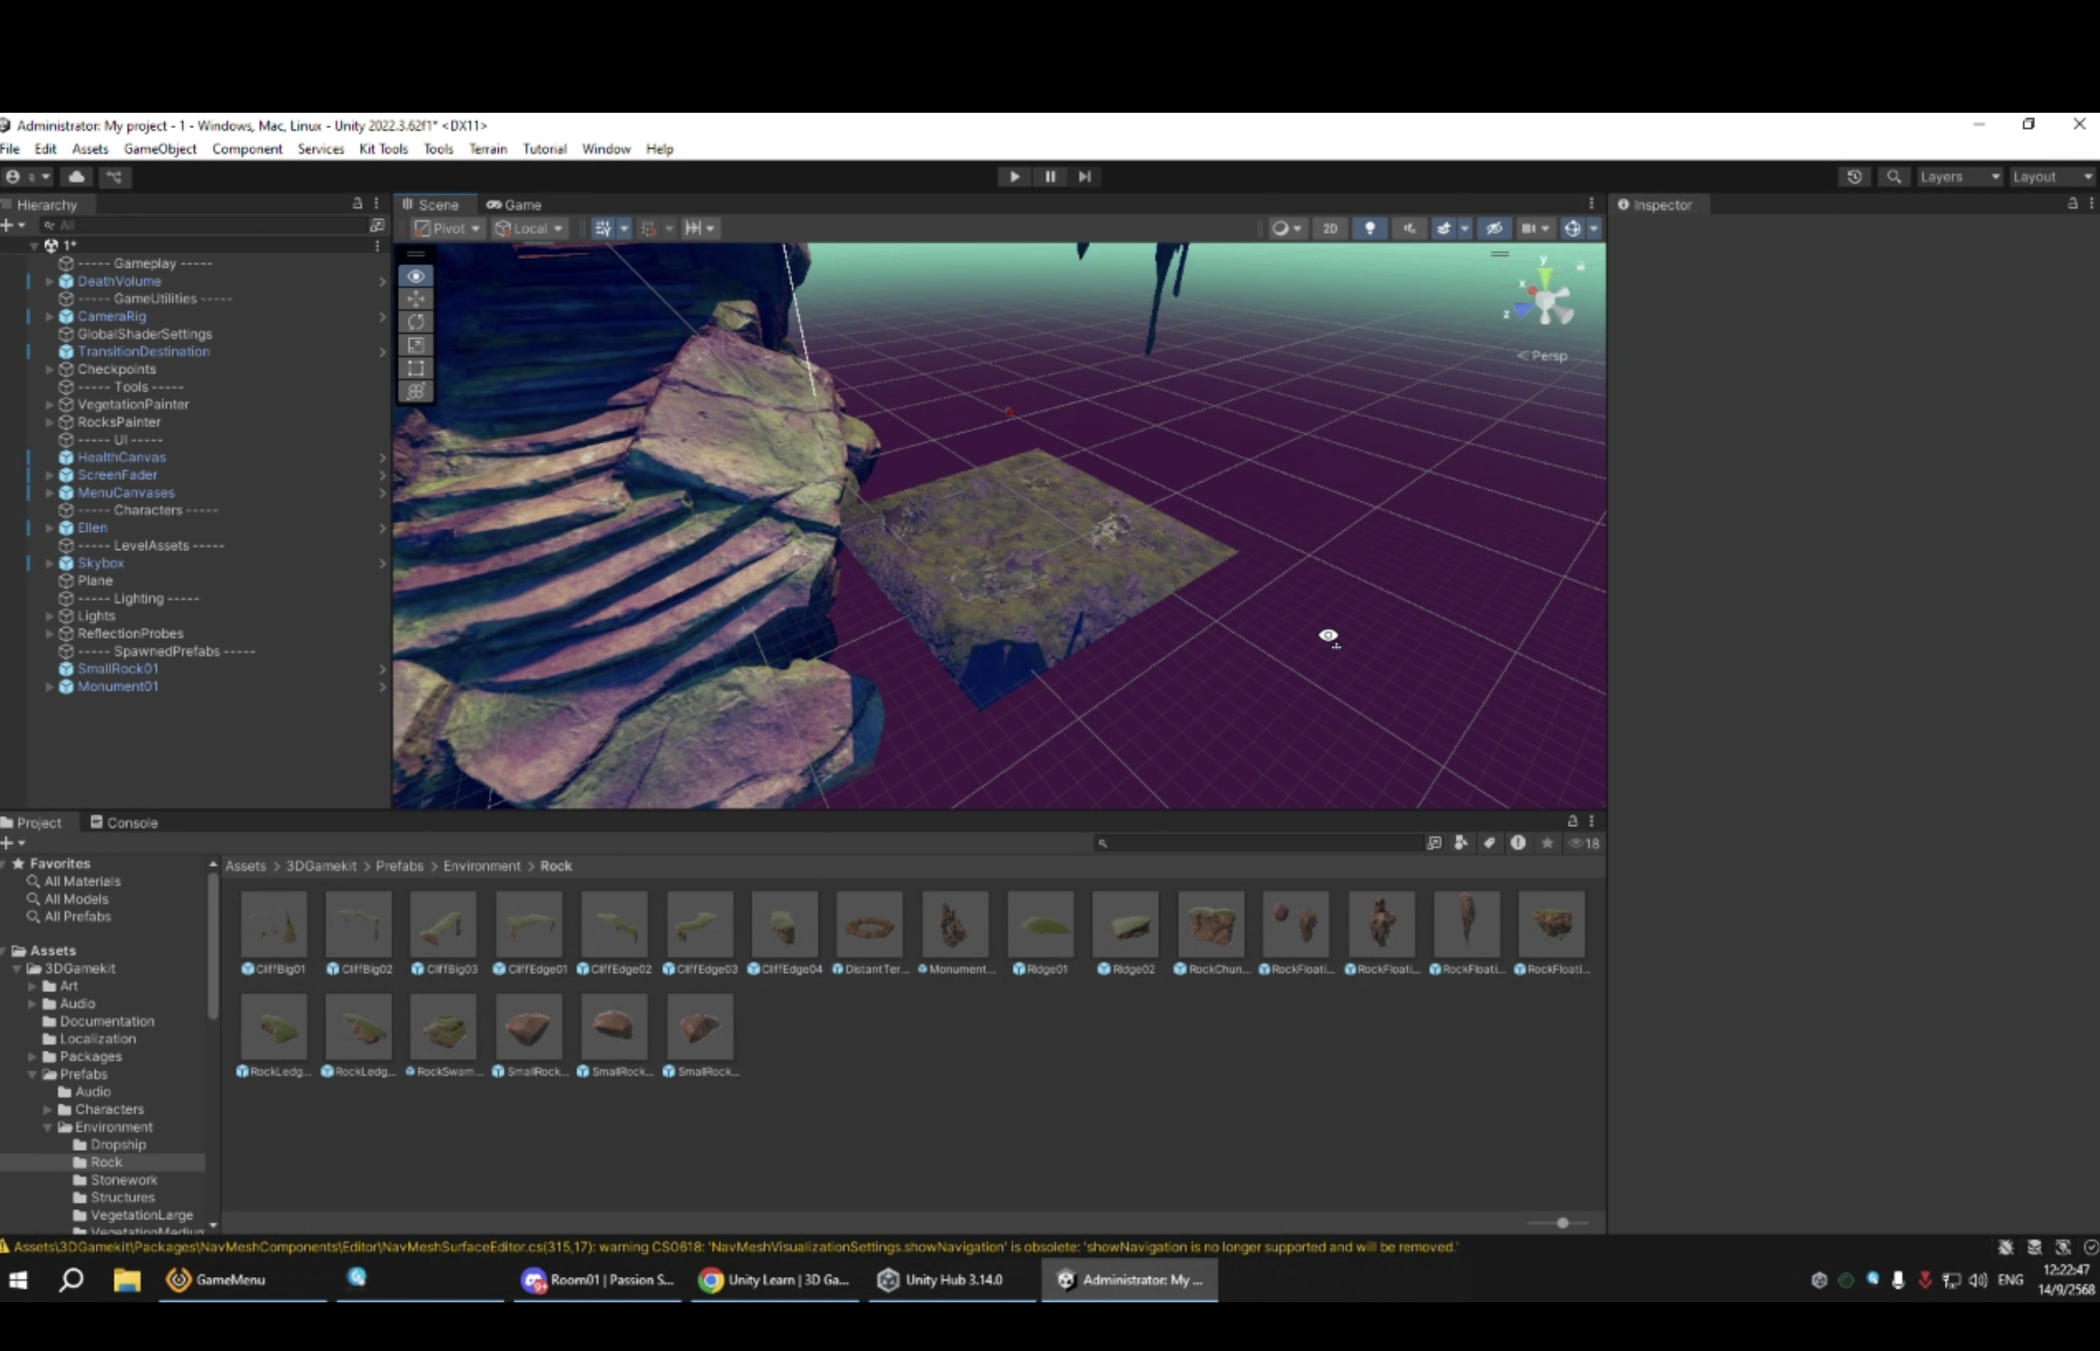The width and height of the screenshot is (2100, 1351).
Task: Select the Rotate tool in scene overlay
Action: [416, 322]
